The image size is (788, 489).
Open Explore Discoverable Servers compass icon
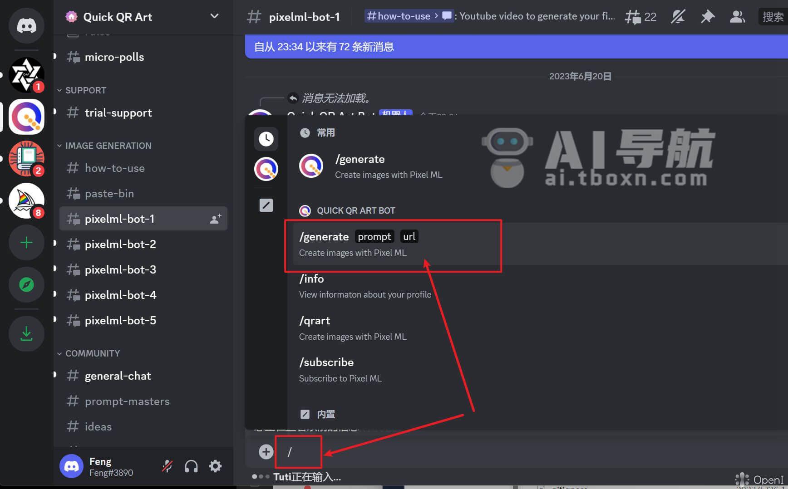[x=26, y=284]
